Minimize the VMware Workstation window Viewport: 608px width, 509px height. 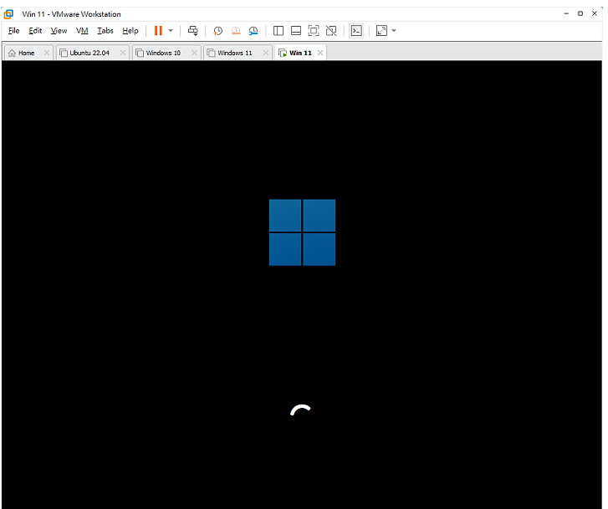click(566, 13)
